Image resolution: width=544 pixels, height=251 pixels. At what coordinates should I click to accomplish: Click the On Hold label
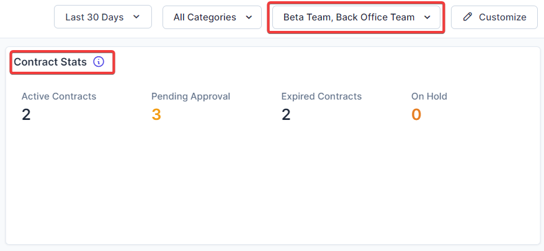(429, 96)
